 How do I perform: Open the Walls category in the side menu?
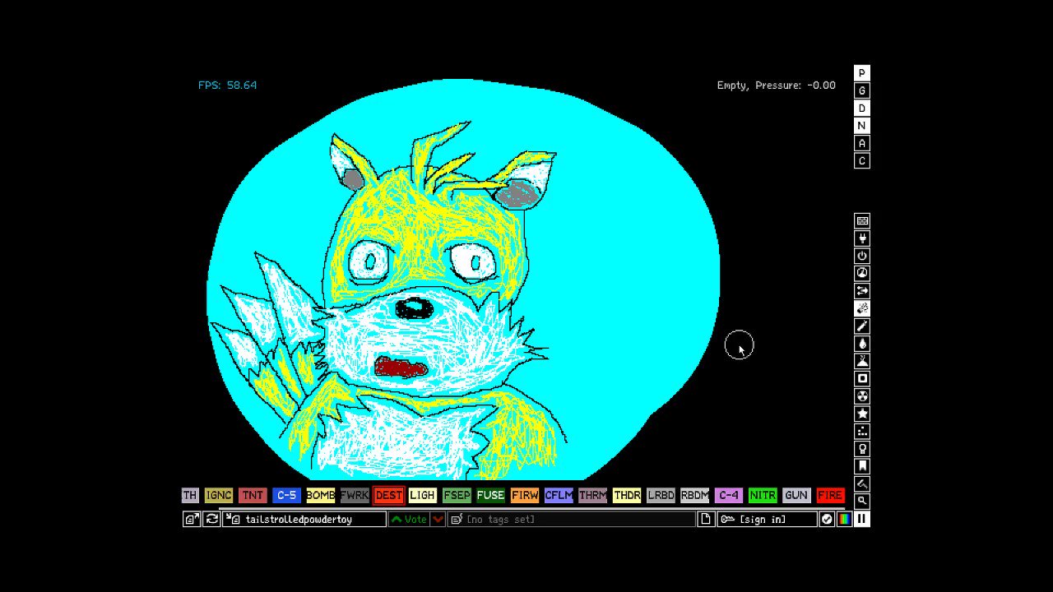coord(862,220)
